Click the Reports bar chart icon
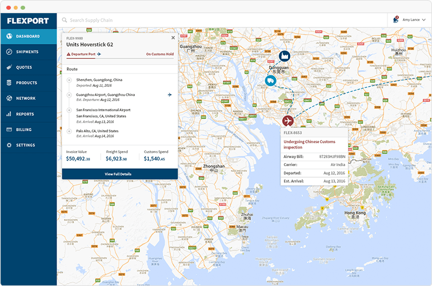 coord(9,114)
